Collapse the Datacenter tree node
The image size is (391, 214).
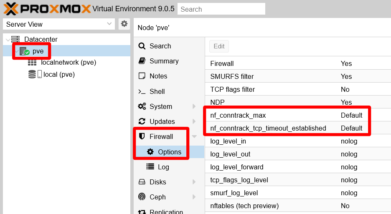click(8, 39)
